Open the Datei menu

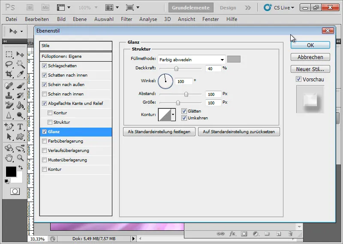[12, 19]
